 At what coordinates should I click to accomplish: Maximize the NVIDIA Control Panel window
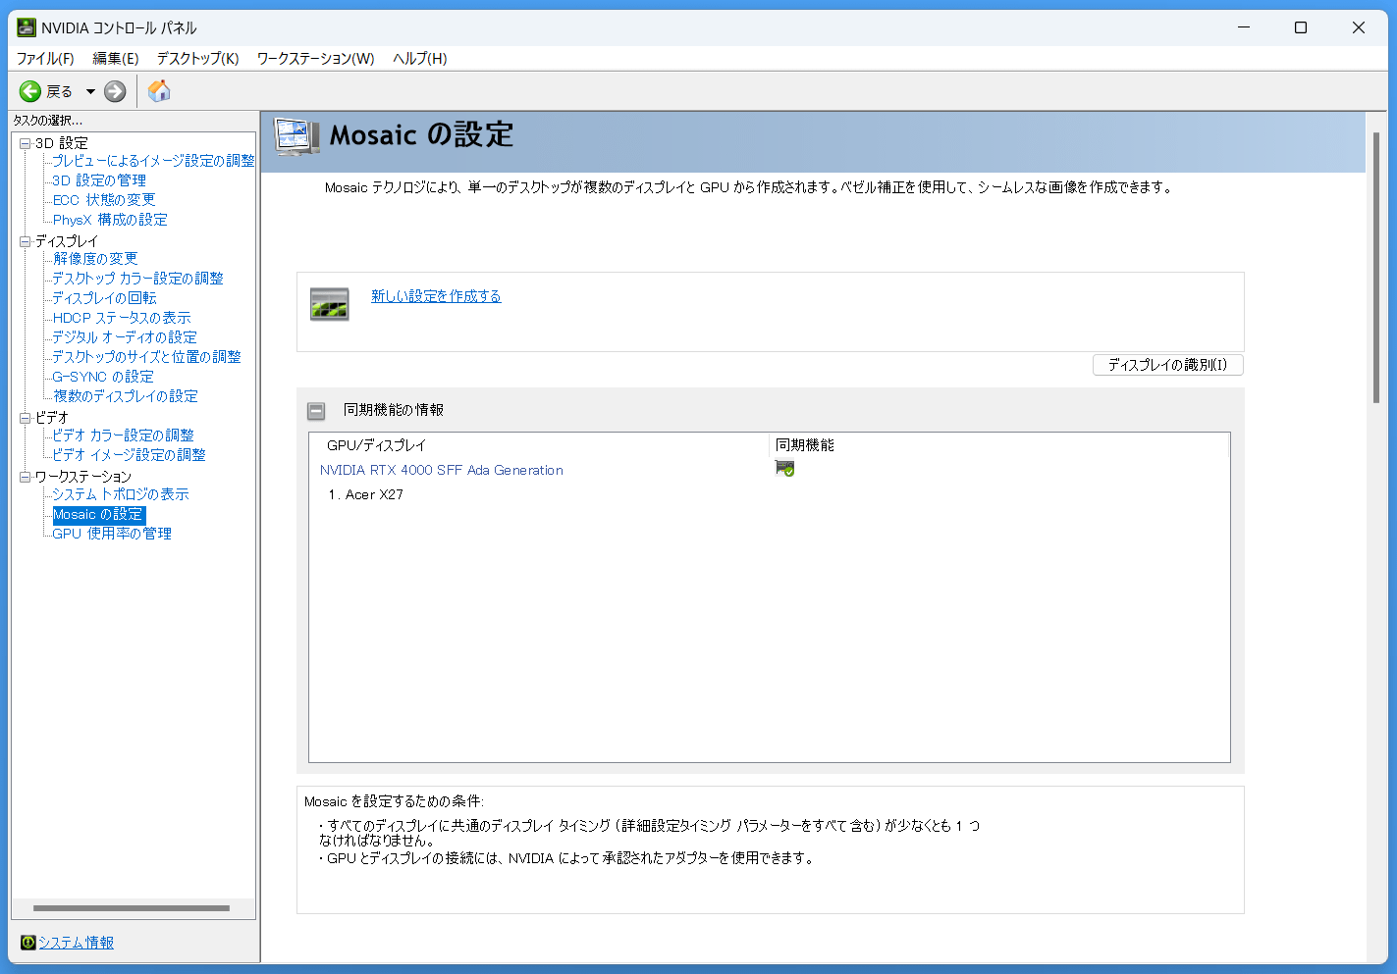coord(1301,27)
